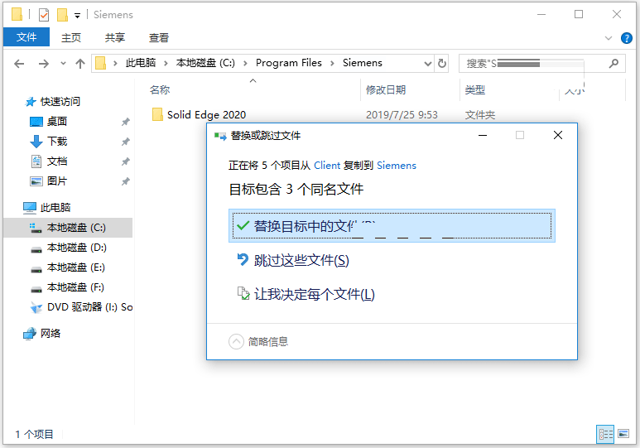Click the pin icon next to 桌面

pyautogui.click(x=125, y=122)
